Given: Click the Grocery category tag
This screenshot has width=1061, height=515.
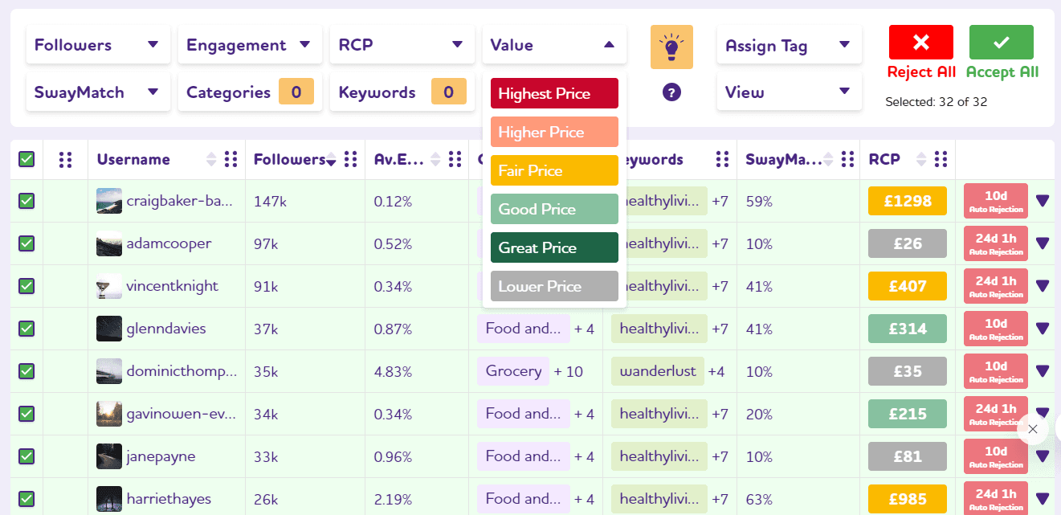Looking at the screenshot, I should tap(513, 371).
